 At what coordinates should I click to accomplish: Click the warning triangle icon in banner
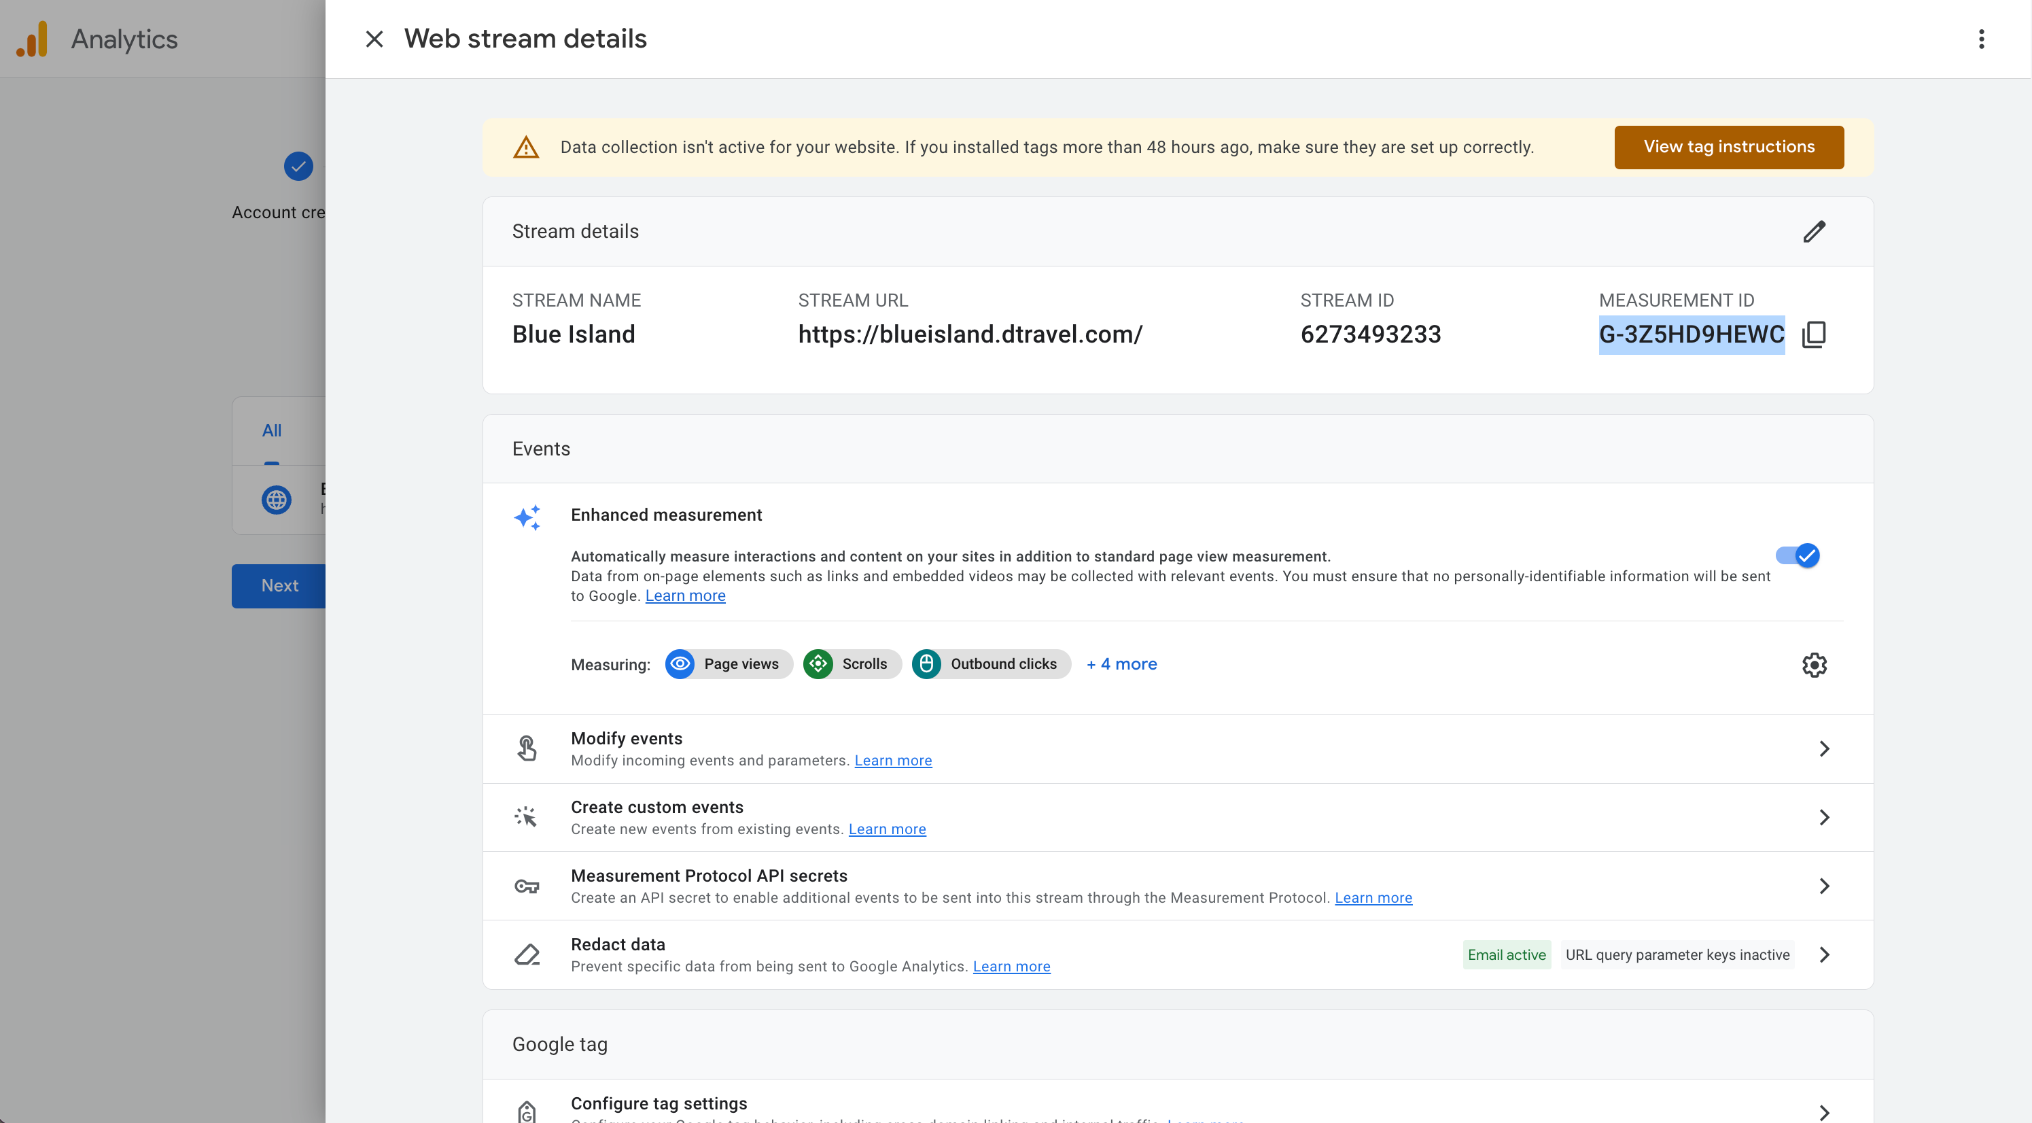pos(526,148)
